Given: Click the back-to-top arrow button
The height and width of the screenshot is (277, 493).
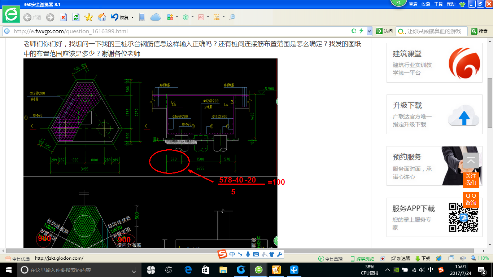Looking at the screenshot, I should coord(471,161).
